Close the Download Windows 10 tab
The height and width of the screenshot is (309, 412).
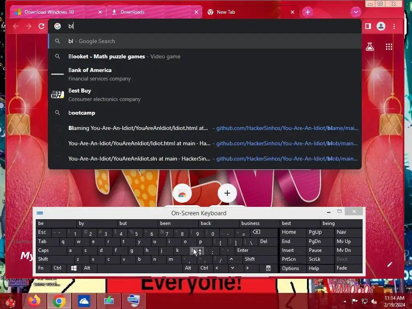[x=100, y=12]
